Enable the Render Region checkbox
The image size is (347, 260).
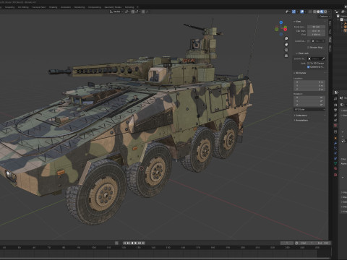pyautogui.click(x=309, y=48)
